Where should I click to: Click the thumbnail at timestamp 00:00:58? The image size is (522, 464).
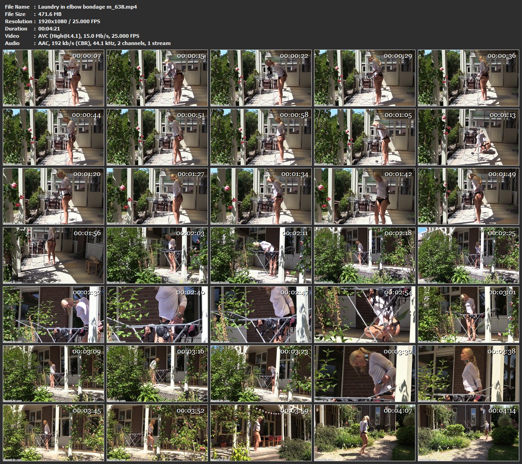261,137
